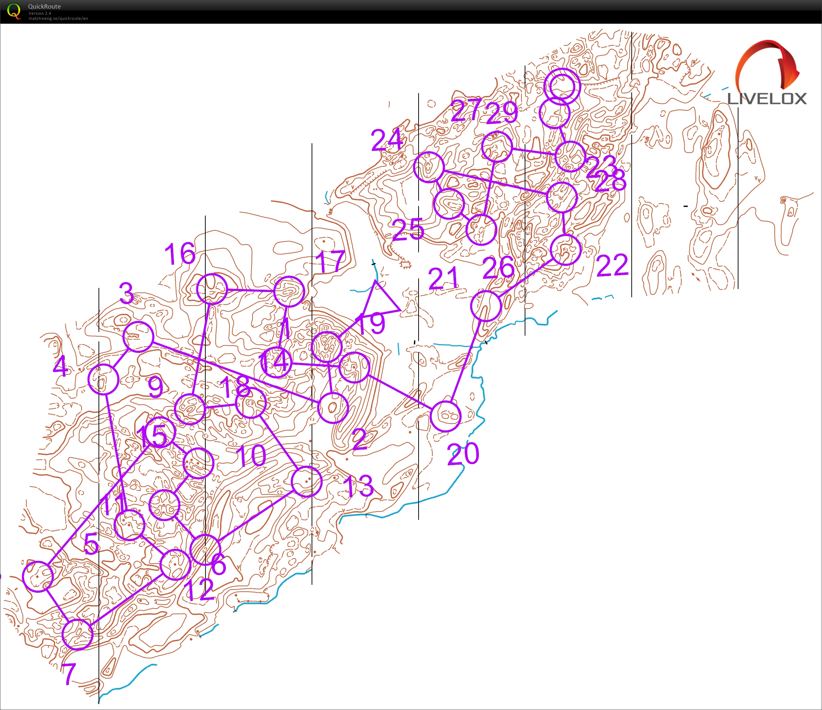Select control number label 2
This screenshot has height=710, width=822.
(x=359, y=439)
